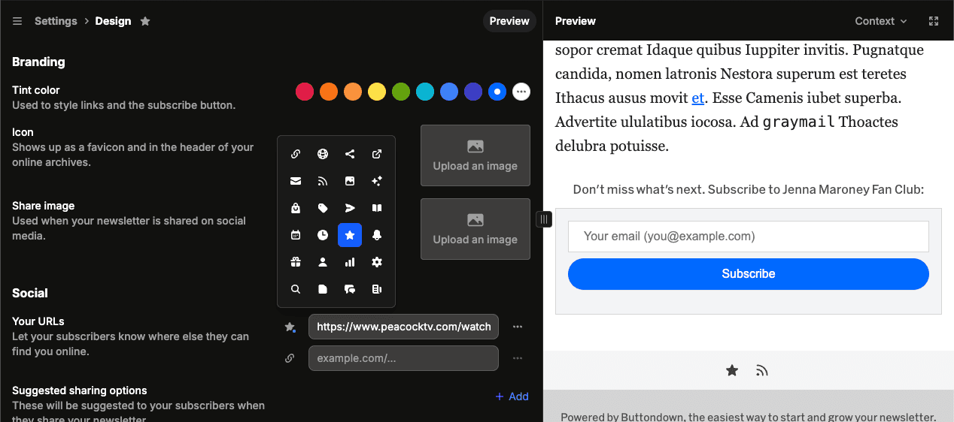954x422 pixels.
Task: Pick the shopping bag icon
Action: (x=296, y=208)
